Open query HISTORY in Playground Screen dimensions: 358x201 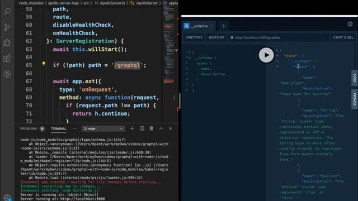point(216,37)
